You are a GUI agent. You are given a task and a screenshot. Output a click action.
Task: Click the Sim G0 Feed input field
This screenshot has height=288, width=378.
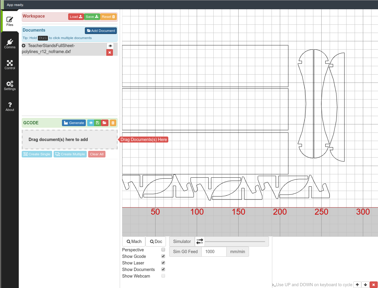point(214,252)
